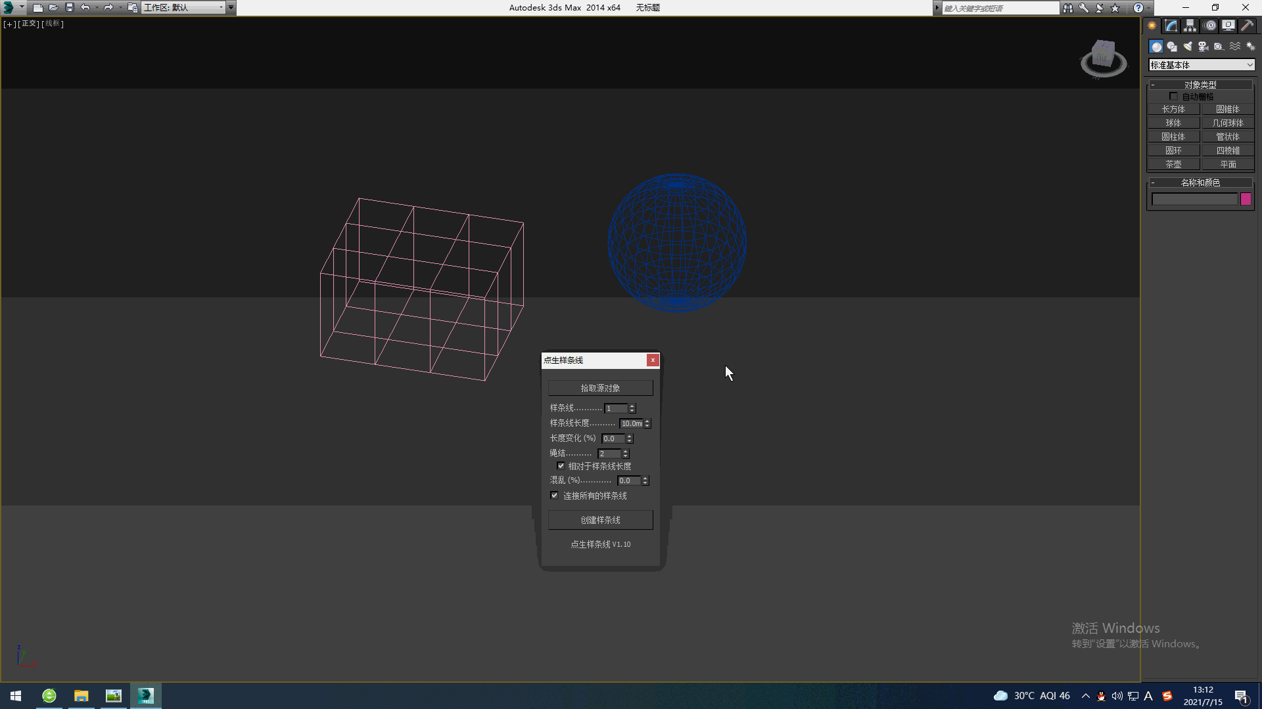1262x709 pixels.
Task: Open the Modify panel tab
Action: [1171, 26]
